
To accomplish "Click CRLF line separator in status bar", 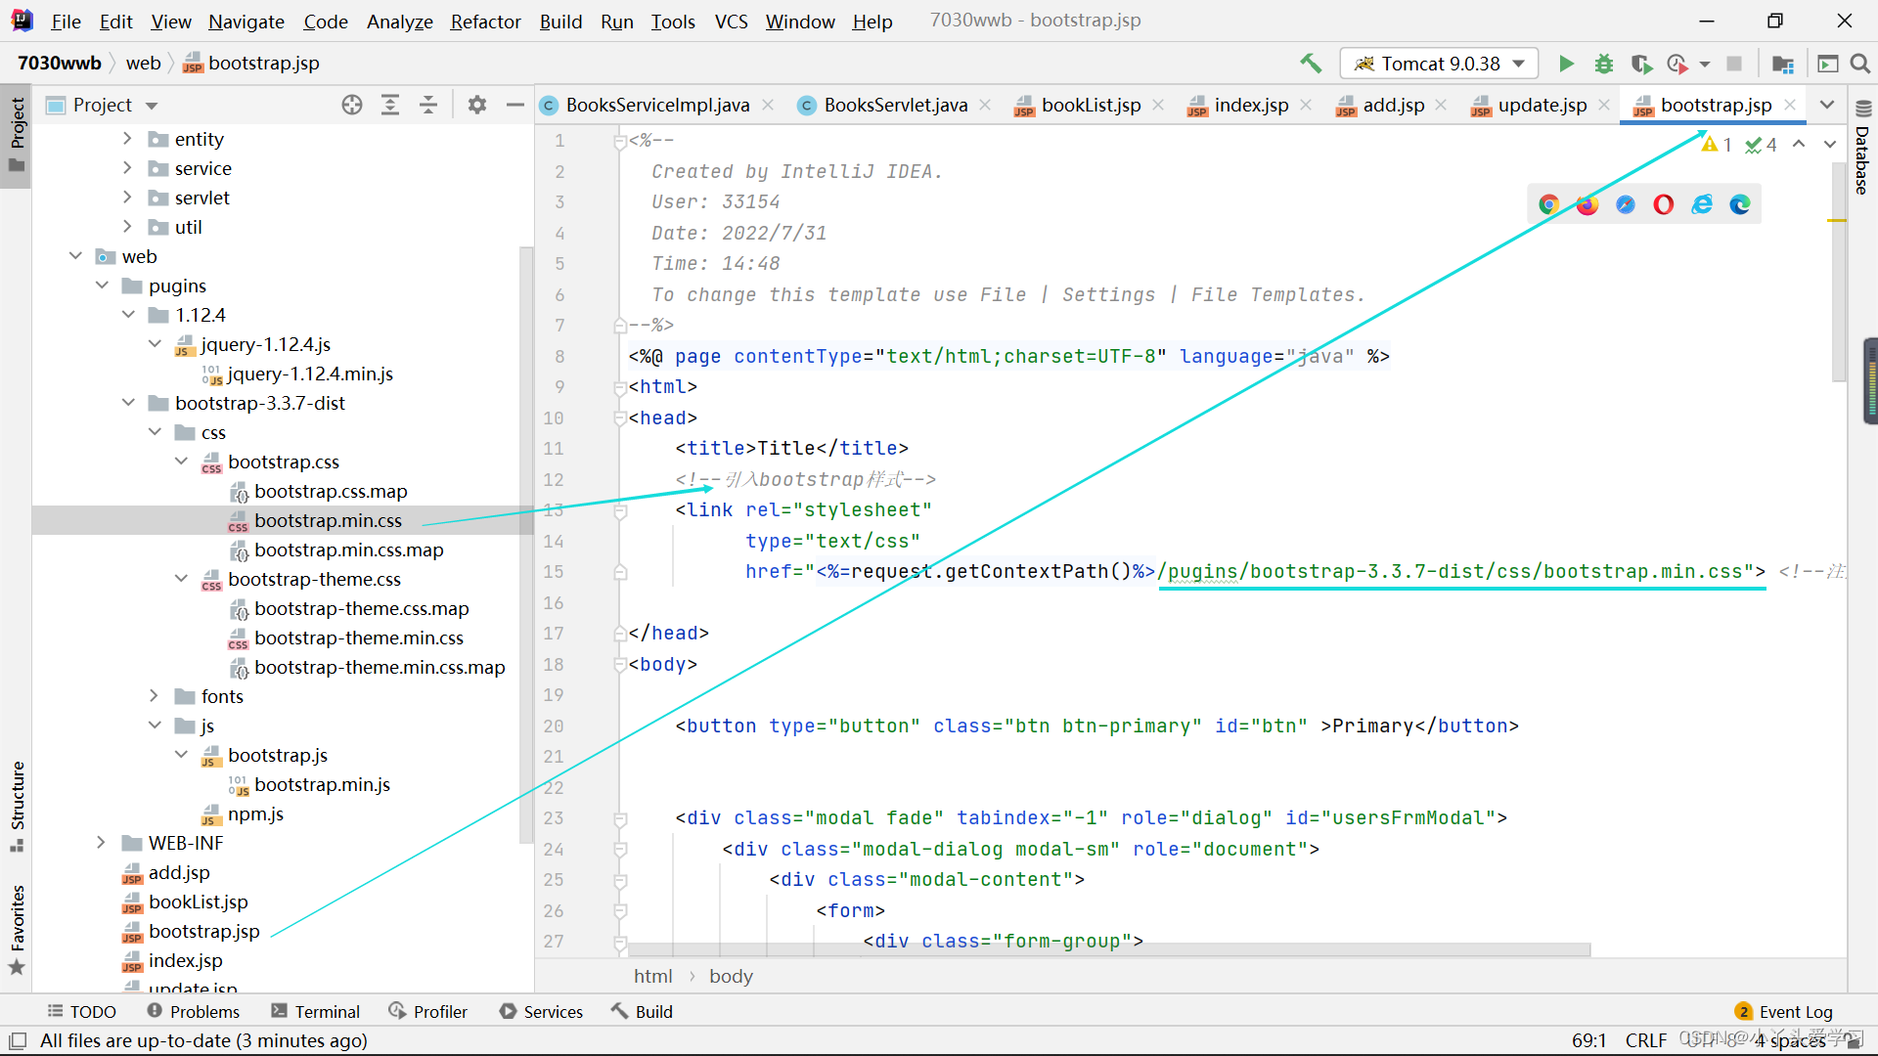I will (x=1646, y=1040).
